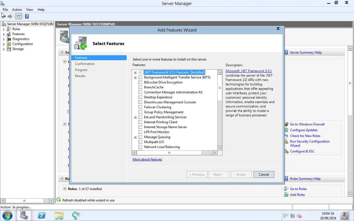Open the Windows Start button

pyautogui.click(x=7, y=215)
